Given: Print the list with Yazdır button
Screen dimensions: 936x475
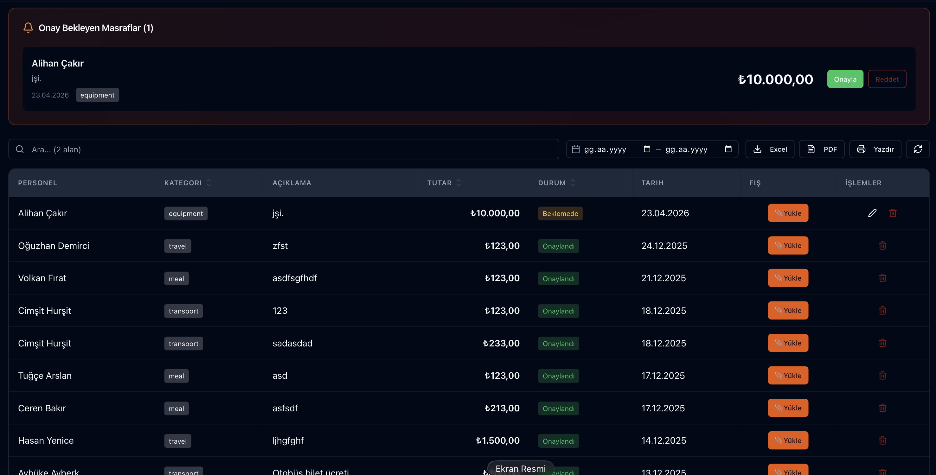Looking at the screenshot, I should pos(875,149).
